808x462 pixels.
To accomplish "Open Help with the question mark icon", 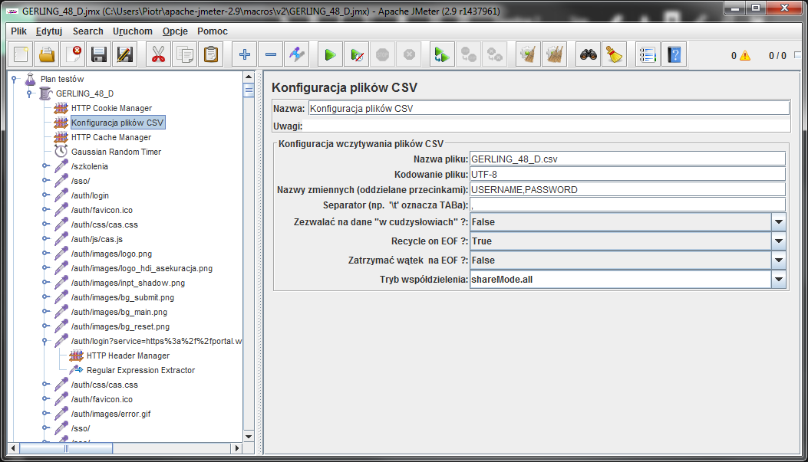I will click(674, 54).
